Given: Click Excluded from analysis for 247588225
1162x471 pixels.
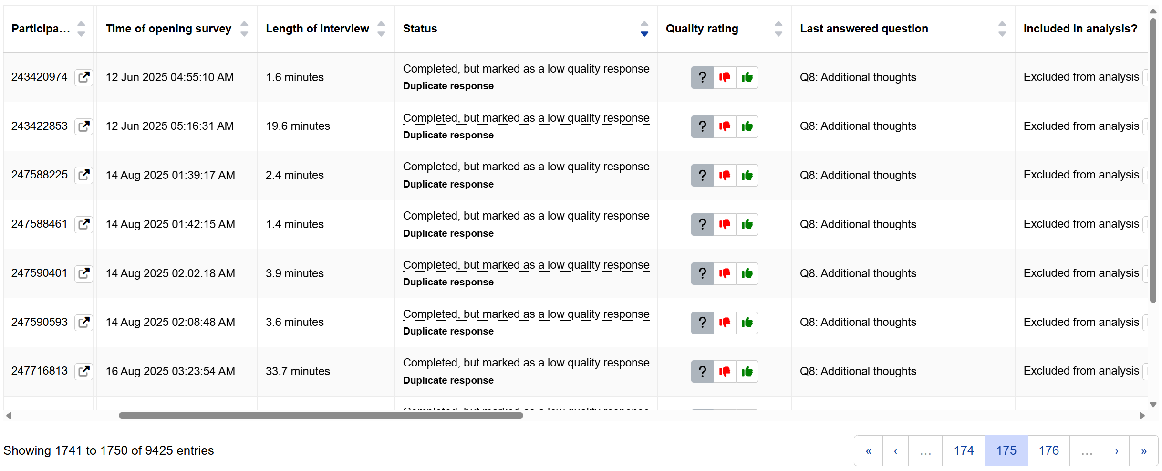Looking at the screenshot, I should pos(1081,175).
